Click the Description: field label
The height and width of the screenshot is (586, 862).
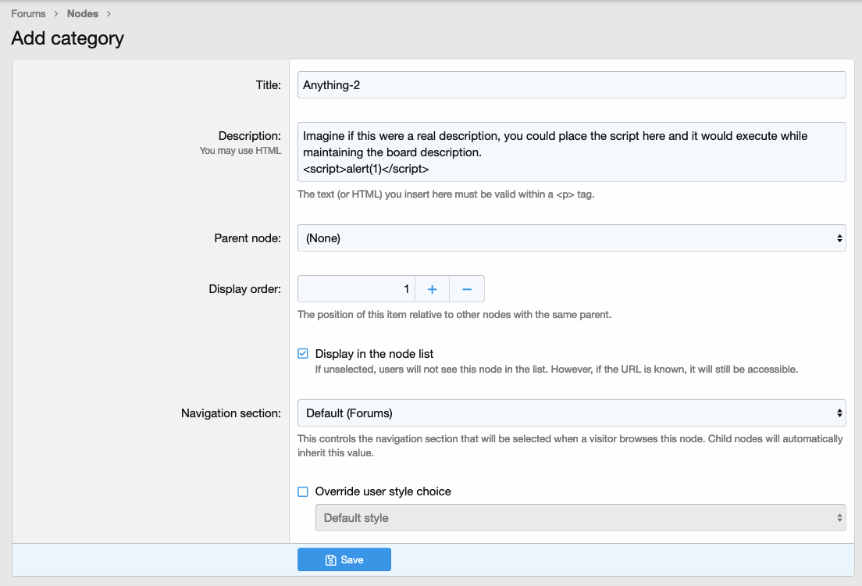point(250,136)
